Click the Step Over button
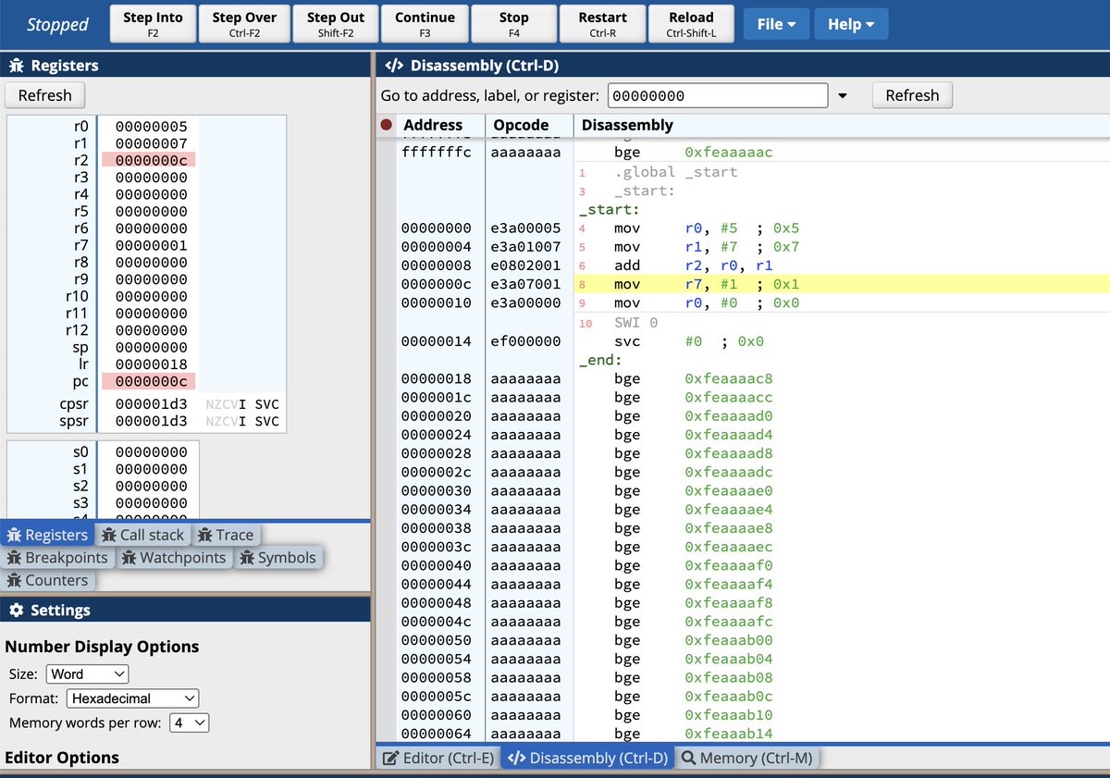 (244, 24)
